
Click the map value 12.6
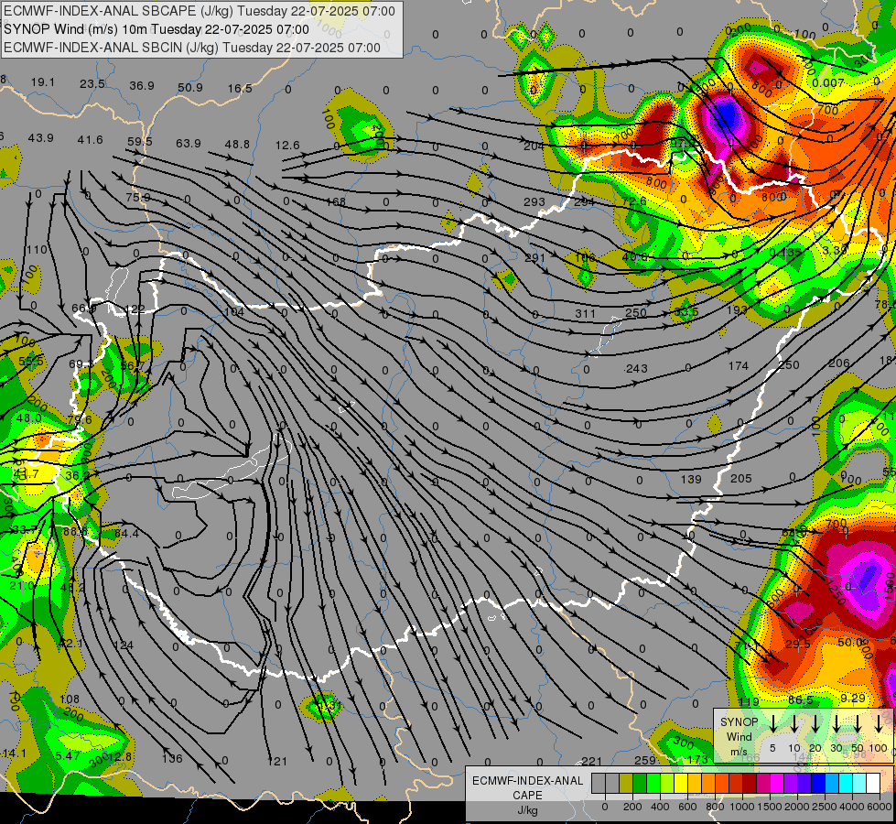point(287,146)
